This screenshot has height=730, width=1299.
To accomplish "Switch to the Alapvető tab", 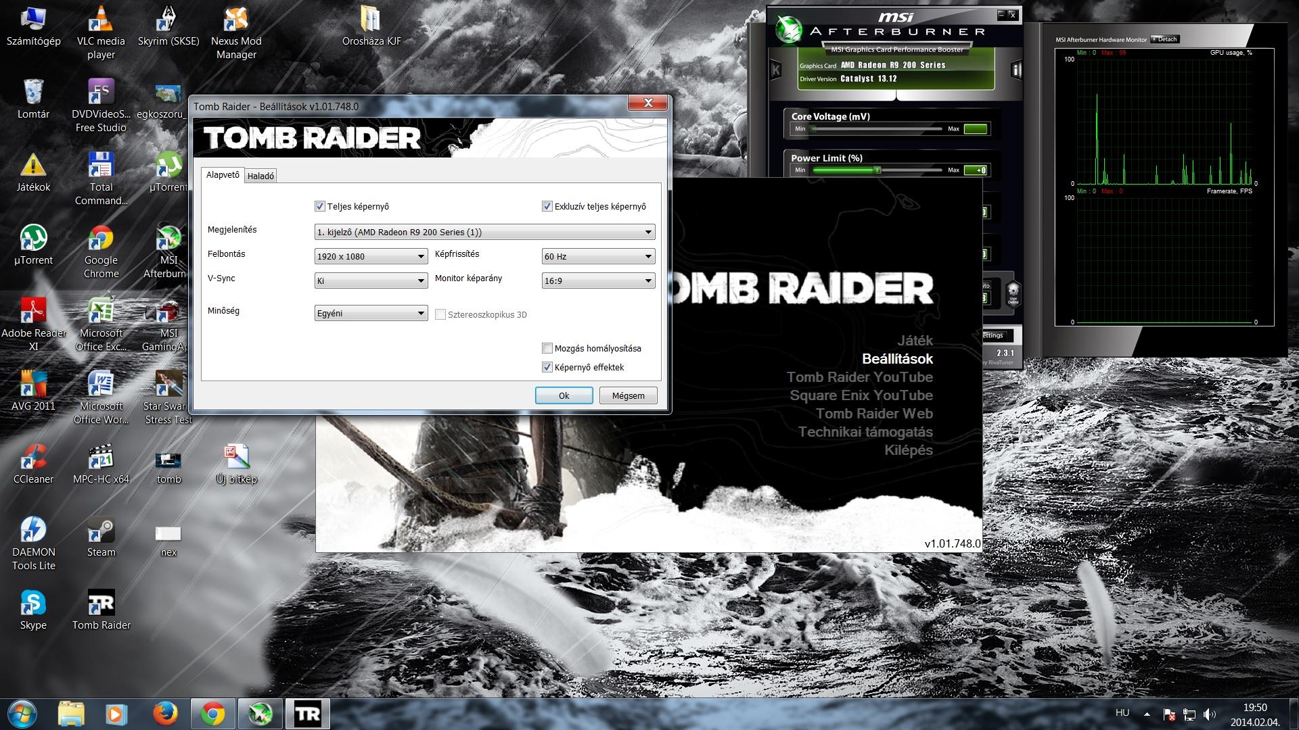I will click(x=223, y=174).
